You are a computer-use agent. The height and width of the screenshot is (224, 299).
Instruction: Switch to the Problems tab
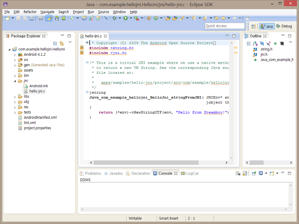pos(90,173)
